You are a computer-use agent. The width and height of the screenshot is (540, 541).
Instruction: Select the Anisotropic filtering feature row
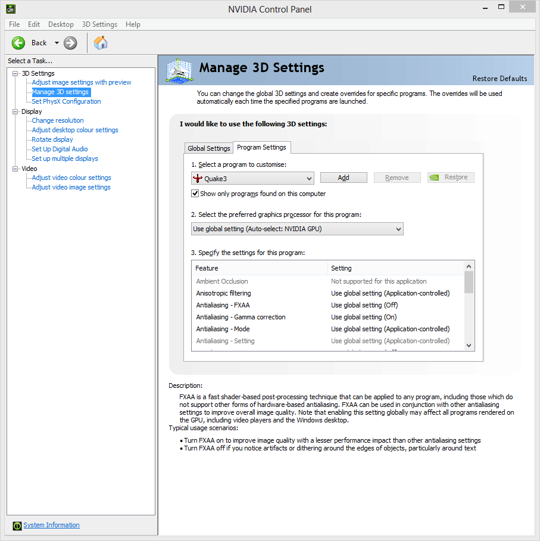(x=327, y=293)
